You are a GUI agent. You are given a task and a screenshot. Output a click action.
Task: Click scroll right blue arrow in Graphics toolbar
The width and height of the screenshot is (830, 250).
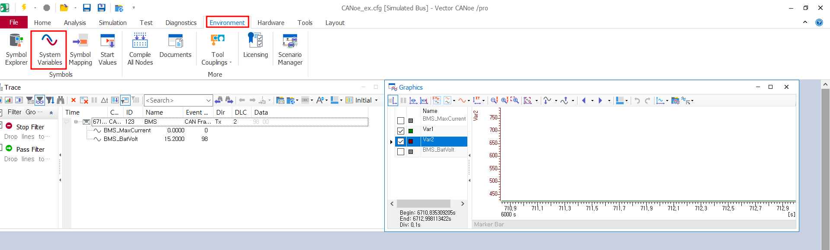pyautogui.click(x=600, y=100)
